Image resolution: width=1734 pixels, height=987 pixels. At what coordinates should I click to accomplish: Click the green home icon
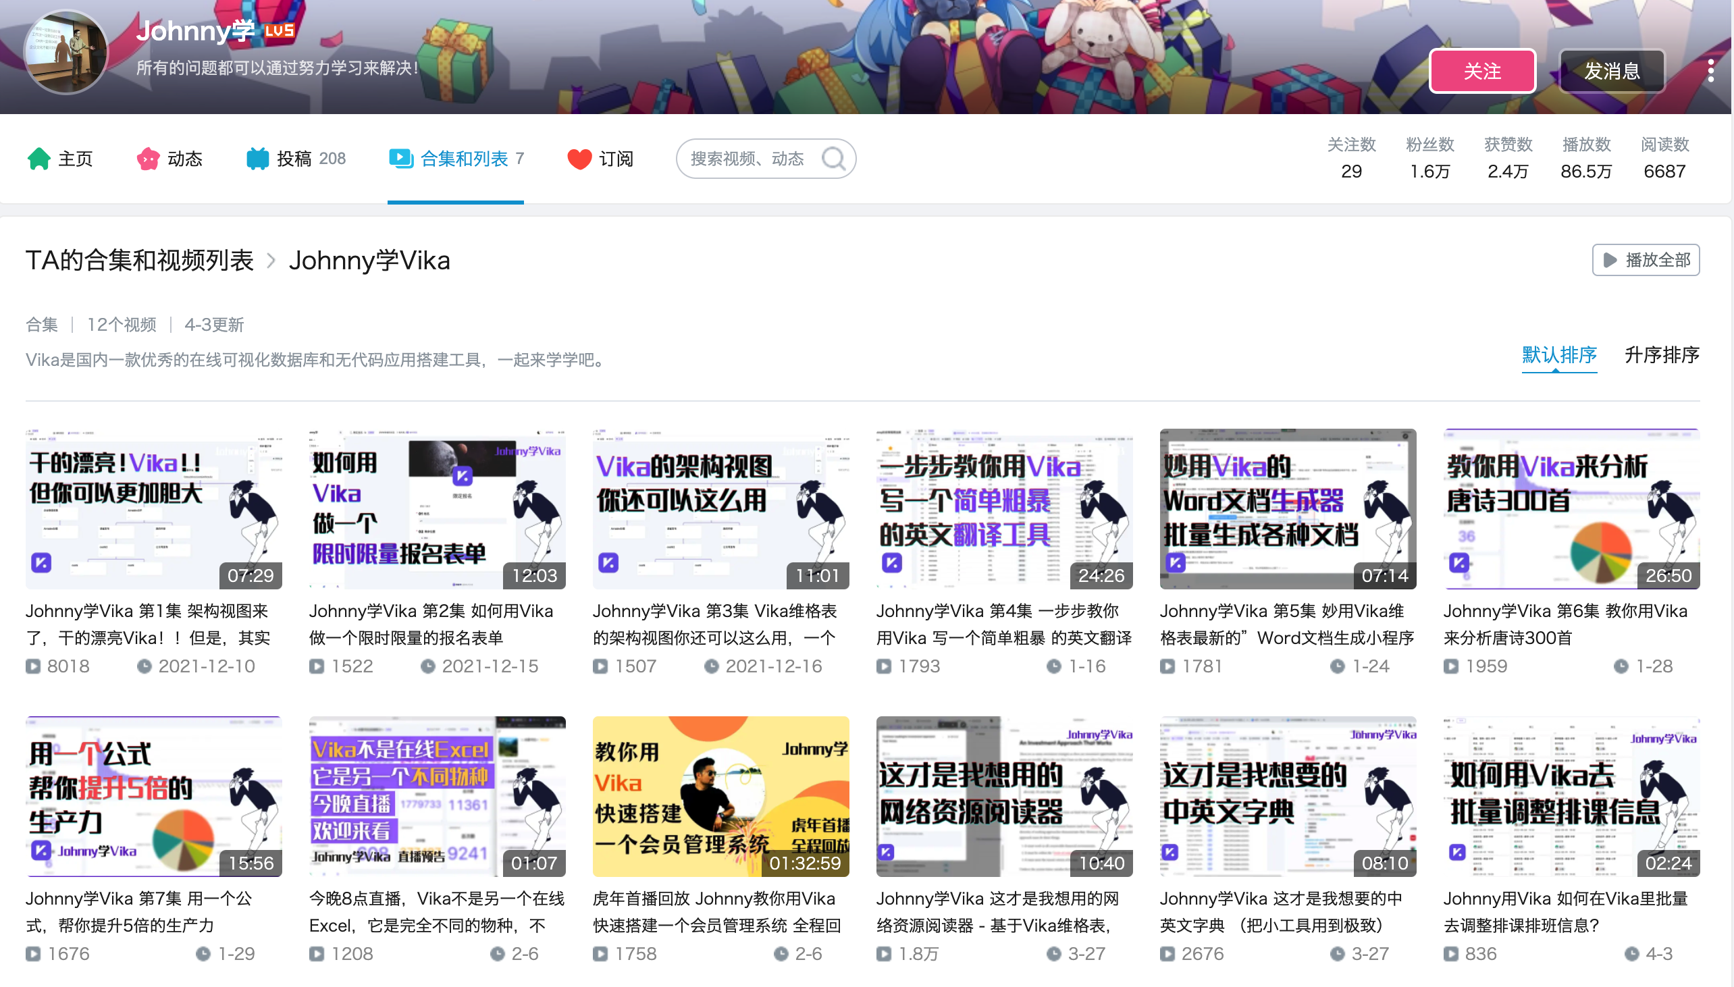pos(39,159)
